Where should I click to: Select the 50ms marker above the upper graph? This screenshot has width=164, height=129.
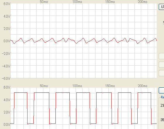click(44, 2)
